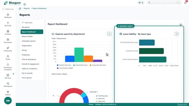The height and width of the screenshot is (106, 189).
Task: Toggle Approved status legend entry
Action: click(100, 101)
